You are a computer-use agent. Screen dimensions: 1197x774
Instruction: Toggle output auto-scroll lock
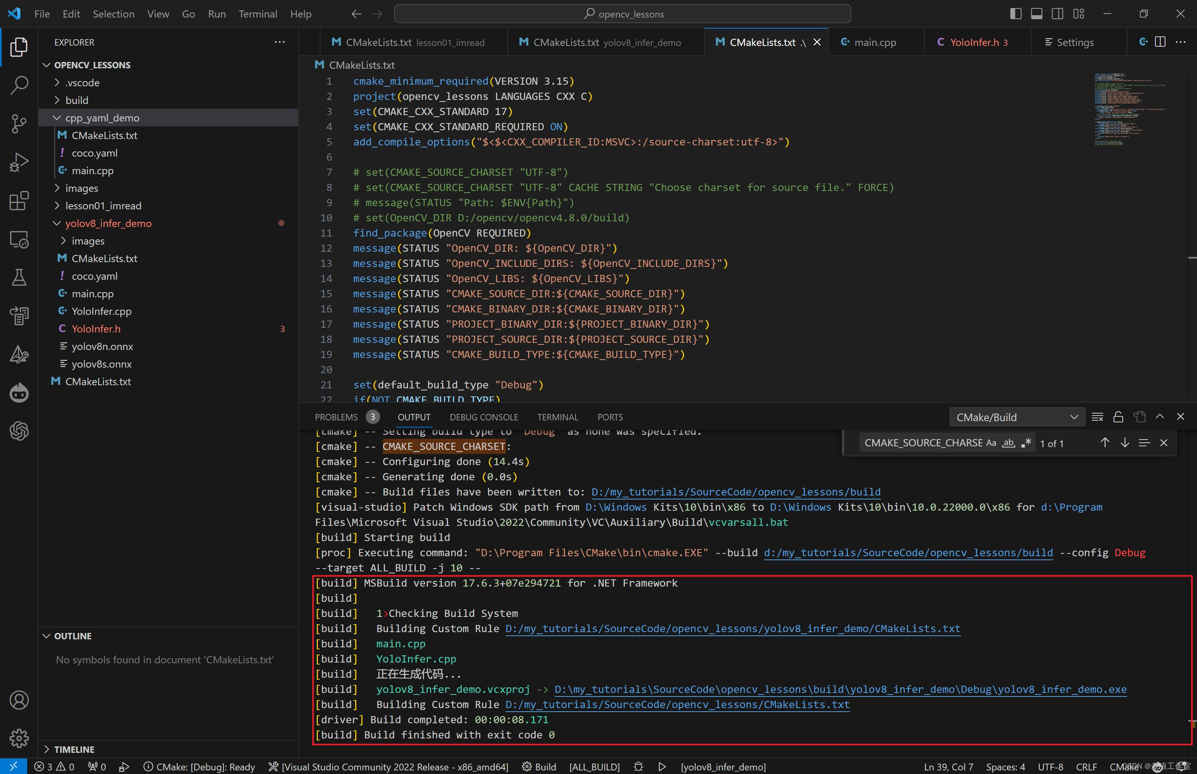pos(1118,417)
